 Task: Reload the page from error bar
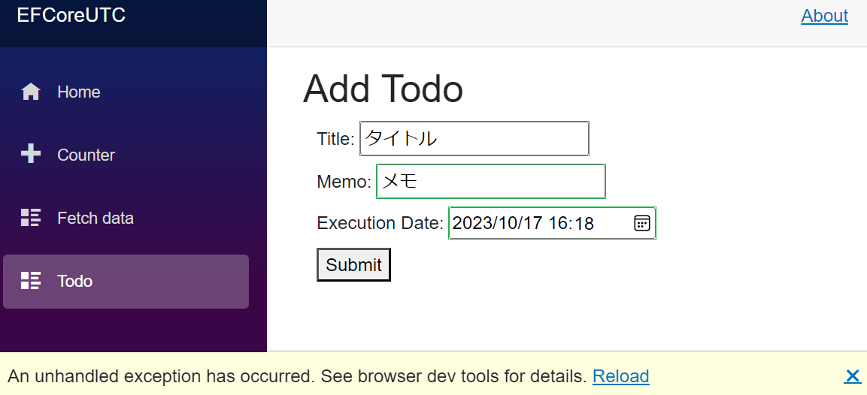pyautogui.click(x=621, y=376)
